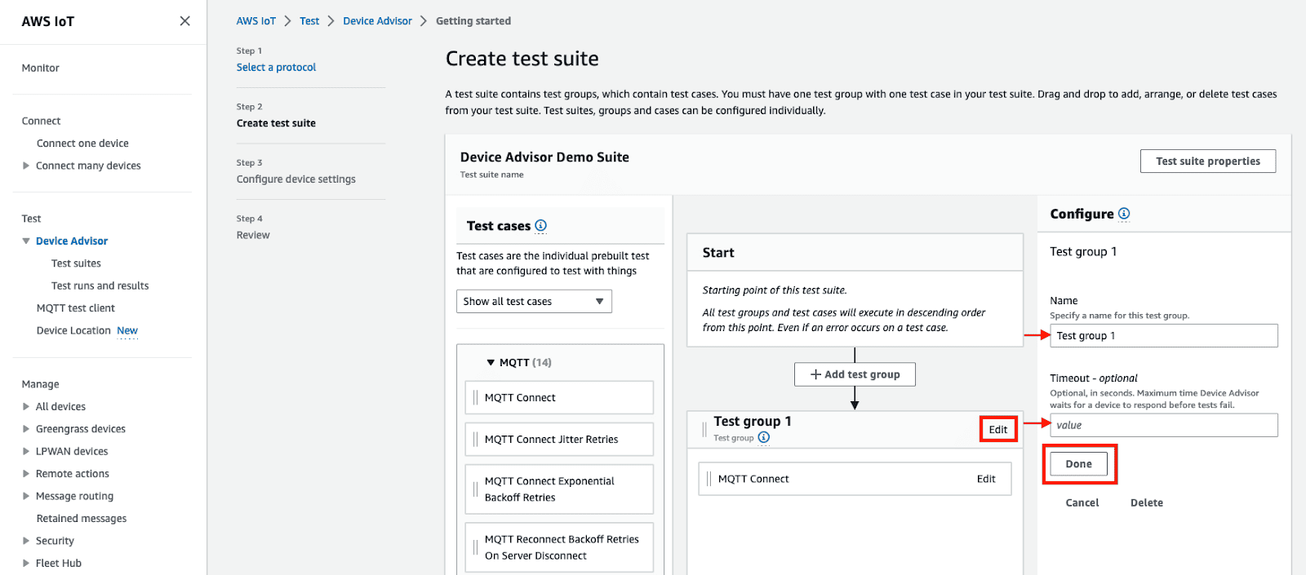Open Monitor from the sidebar
This screenshot has width=1306, height=575.
pos(40,68)
